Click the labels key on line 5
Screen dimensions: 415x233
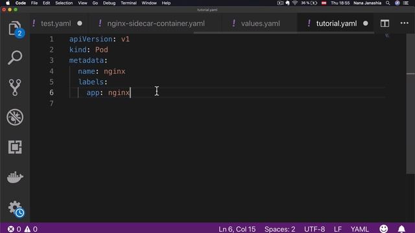coord(91,82)
